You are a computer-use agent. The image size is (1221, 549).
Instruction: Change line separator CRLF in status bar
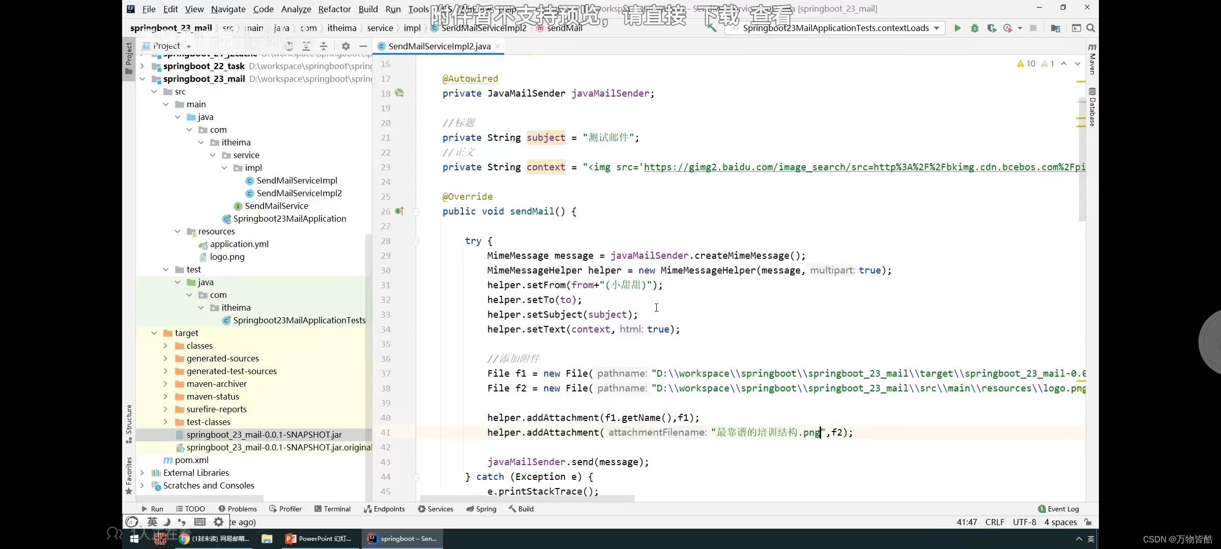coord(995,522)
